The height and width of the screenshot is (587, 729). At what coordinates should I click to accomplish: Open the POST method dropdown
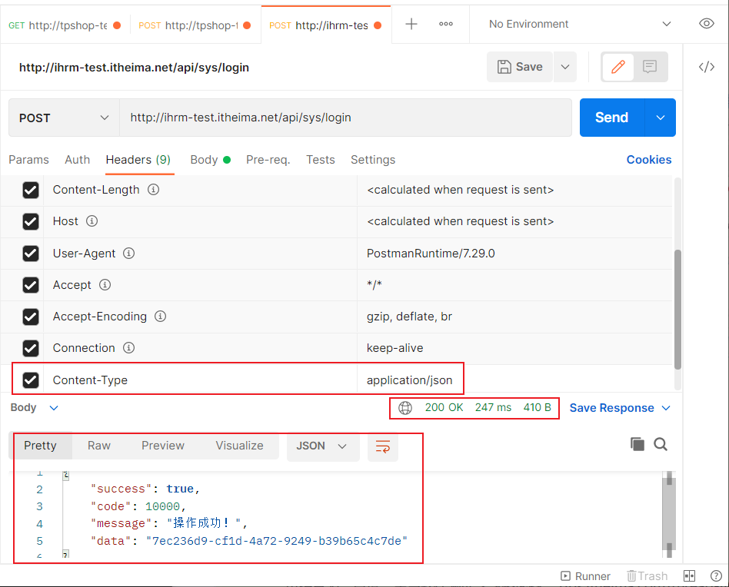coord(64,118)
